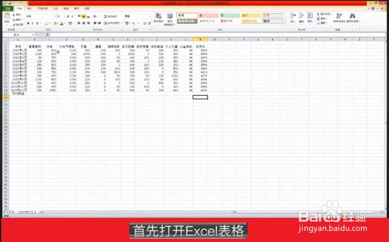Select the Format Painter brush
This screenshot has height=242, width=389.
tap(14, 24)
